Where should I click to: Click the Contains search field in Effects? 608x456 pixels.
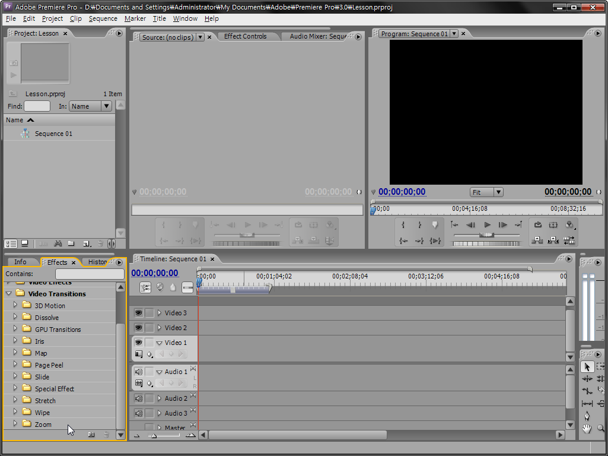coord(90,274)
